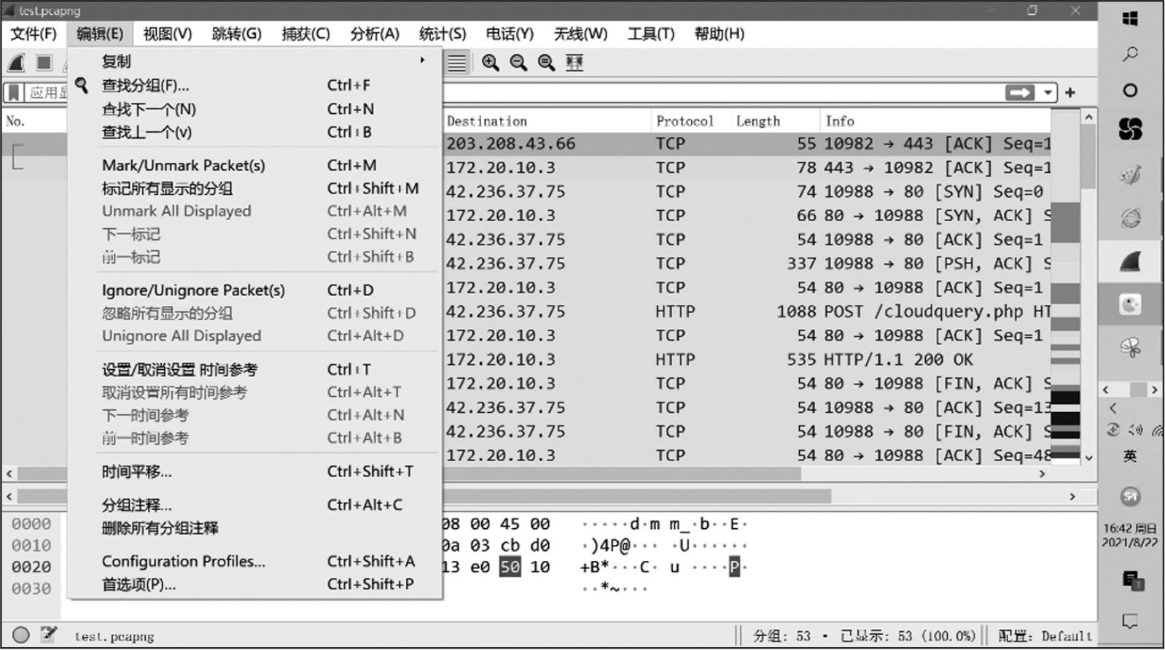Toggle 设置/取消设置 时间参考 menu entry
Screen dimensions: 1165x650
tap(179, 370)
